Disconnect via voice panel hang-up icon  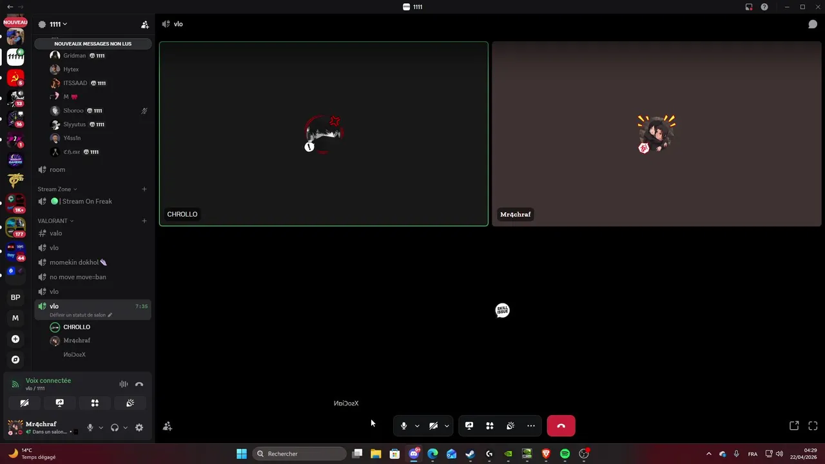point(139,384)
